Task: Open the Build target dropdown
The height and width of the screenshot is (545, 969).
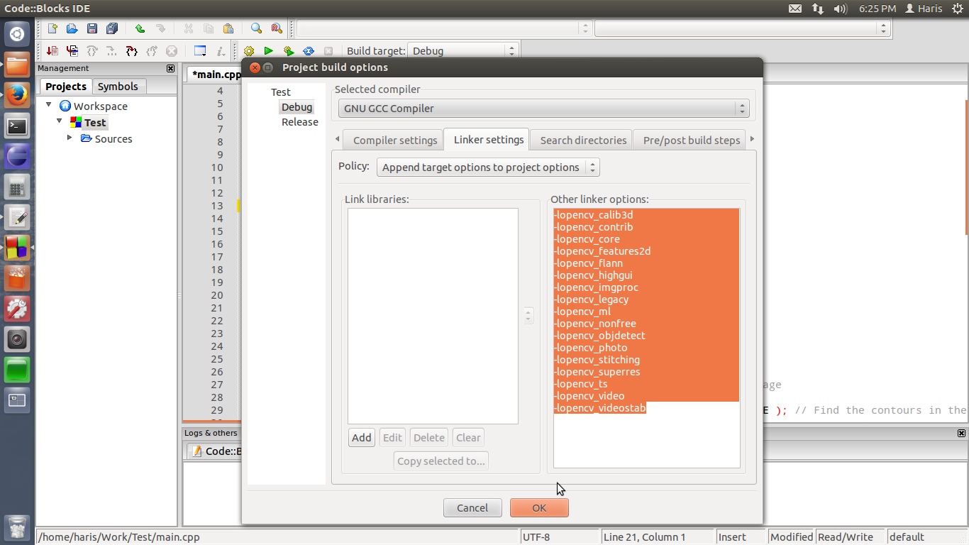Action: tap(463, 51)
